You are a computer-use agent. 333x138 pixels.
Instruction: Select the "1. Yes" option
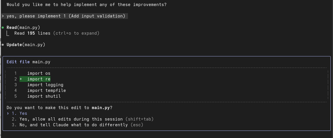pos(20,113)
